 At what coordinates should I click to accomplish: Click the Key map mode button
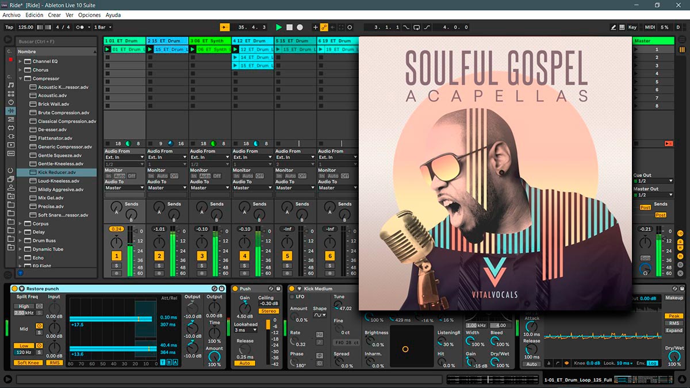(x=632, y=27)
